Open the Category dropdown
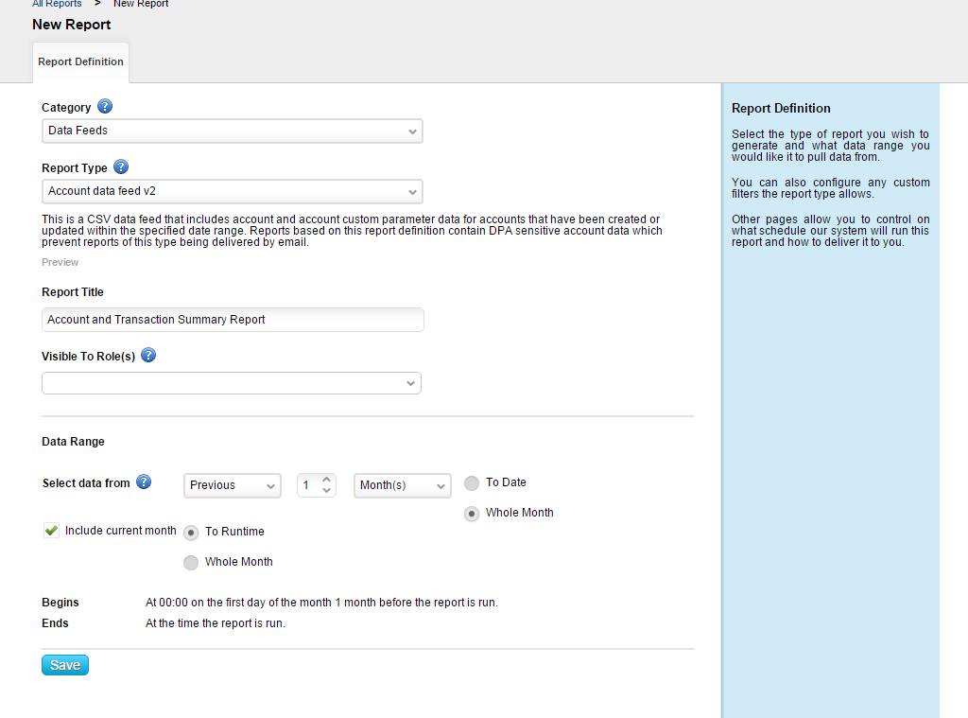This screenshot has width=968, height=718. 232,131
